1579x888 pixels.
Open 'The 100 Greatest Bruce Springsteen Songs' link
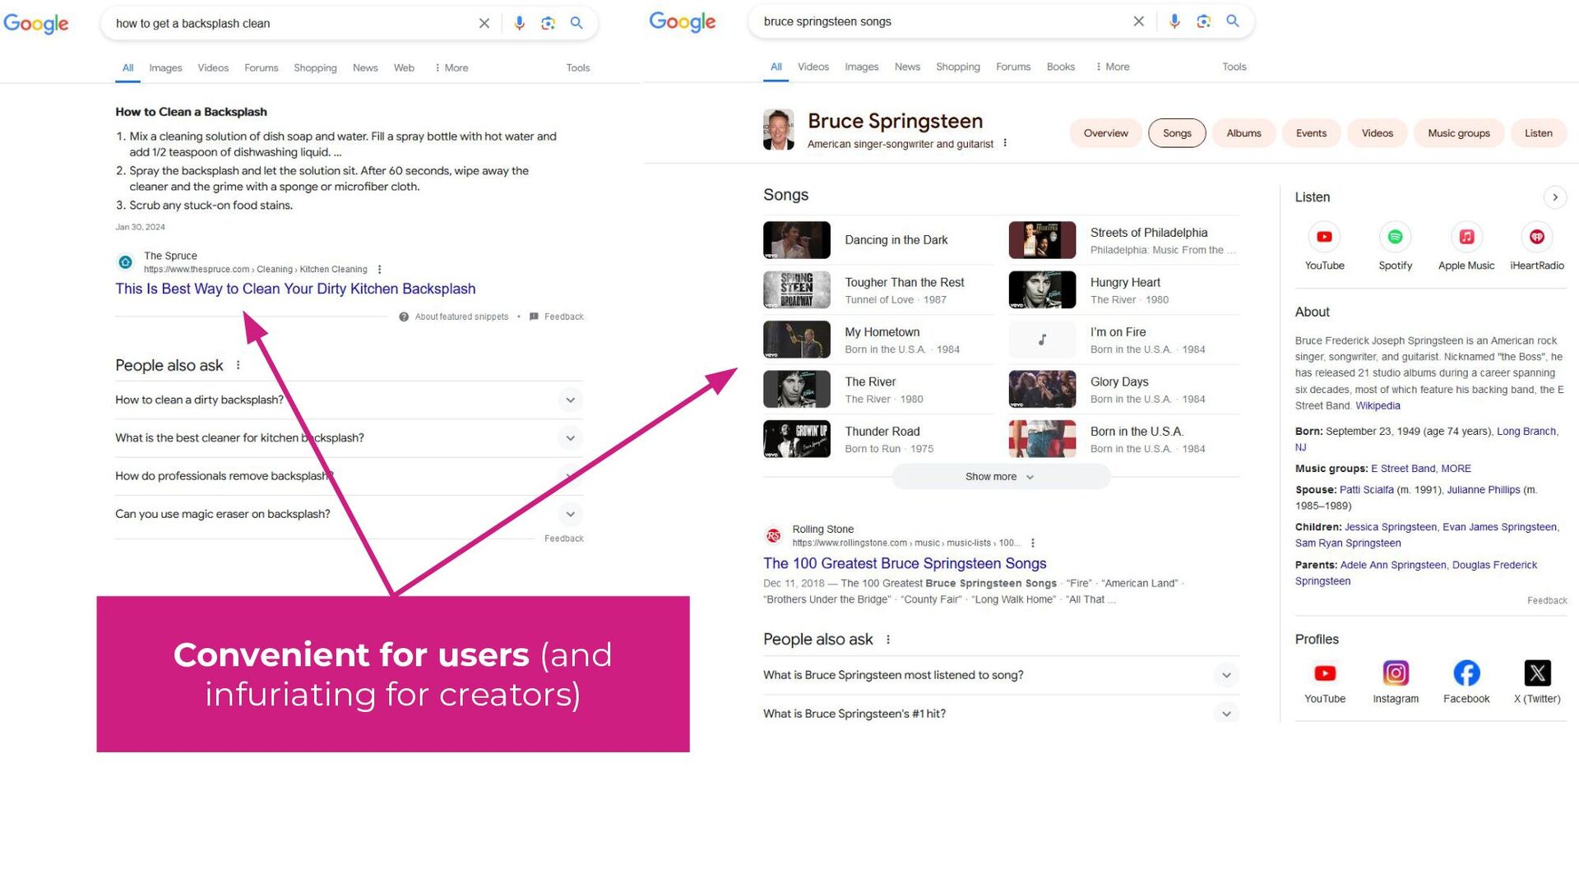click(x=905, y=563)
